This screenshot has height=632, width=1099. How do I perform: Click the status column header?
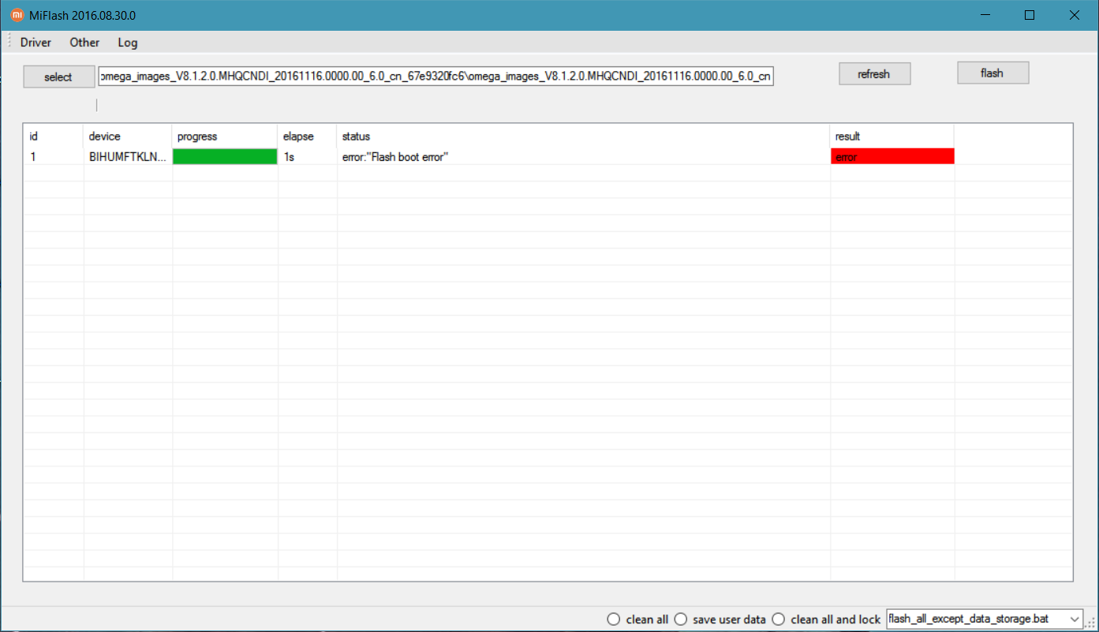584,136
